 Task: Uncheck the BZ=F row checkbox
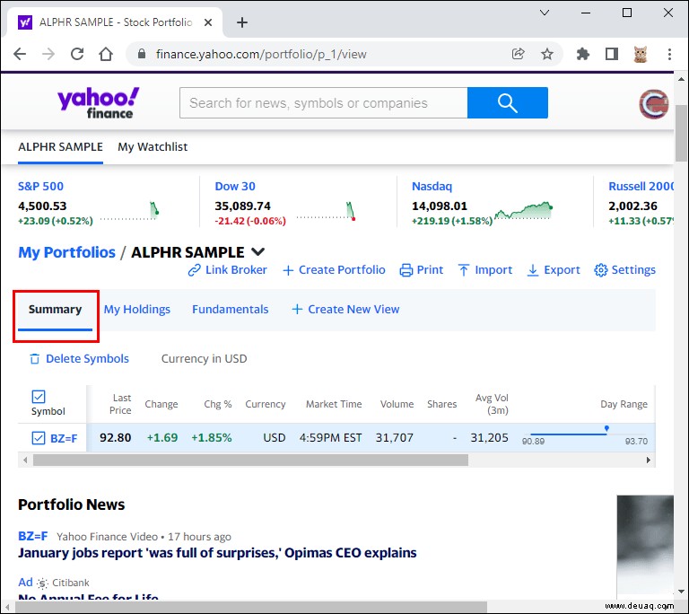[39, 438]
